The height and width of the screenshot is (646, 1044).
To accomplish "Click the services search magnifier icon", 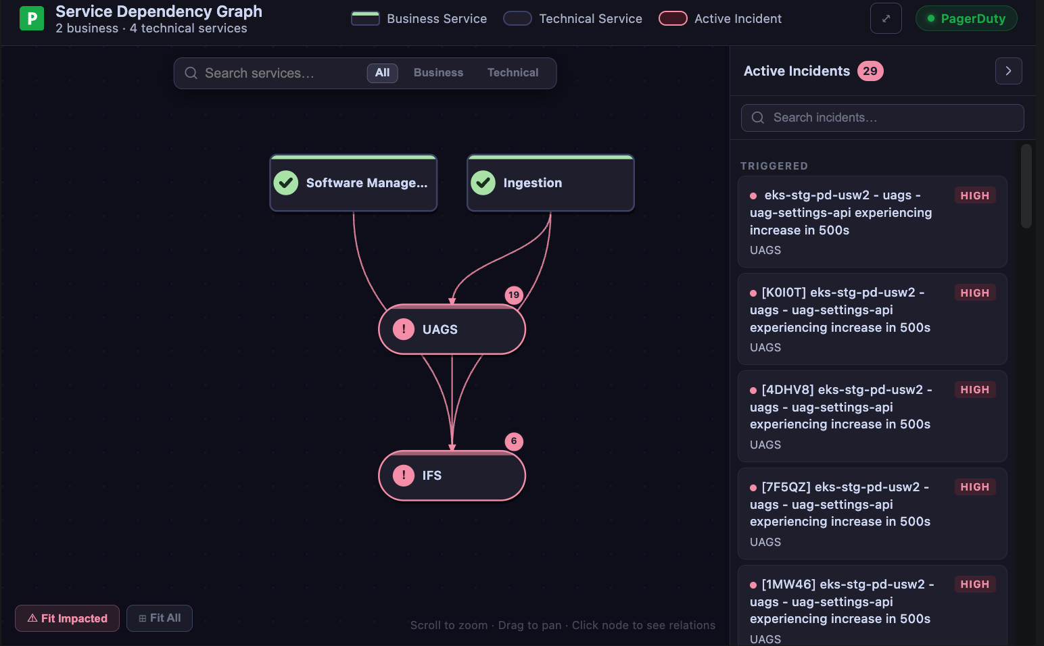I will [191, 73].
